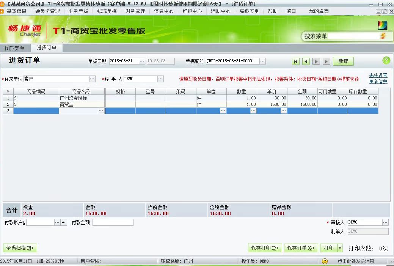Image resolution: width=394 pixels, height=266 pixels.
Task: Open 窗口 menu
Action: coord(291,11)
